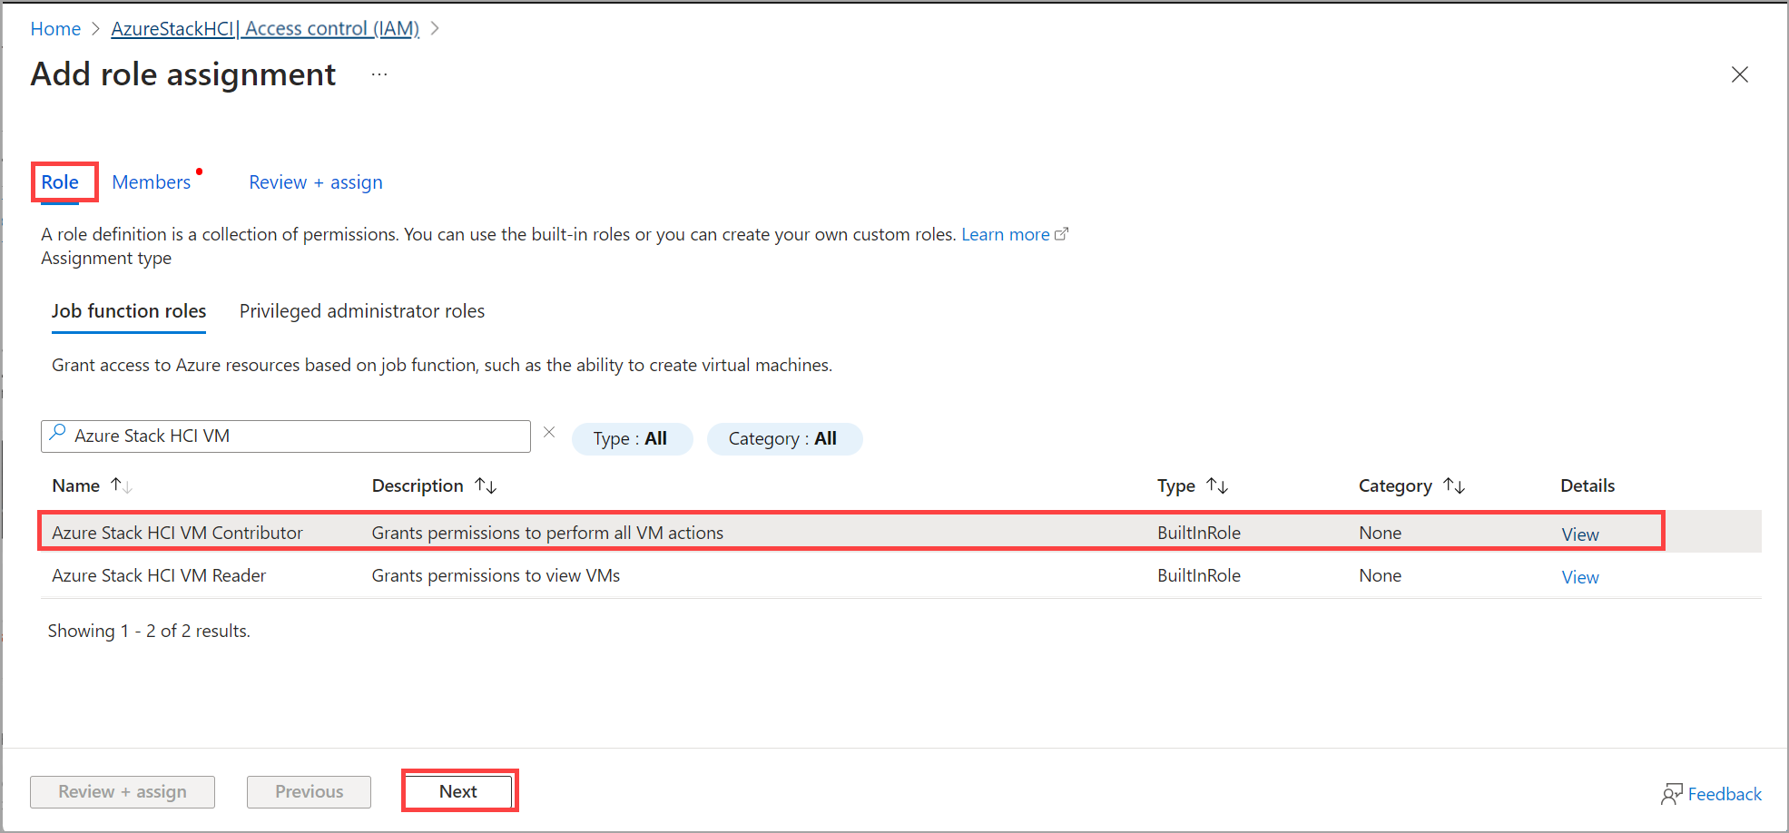
Task: Switch to the Members tab
Action: coord(152,182)
